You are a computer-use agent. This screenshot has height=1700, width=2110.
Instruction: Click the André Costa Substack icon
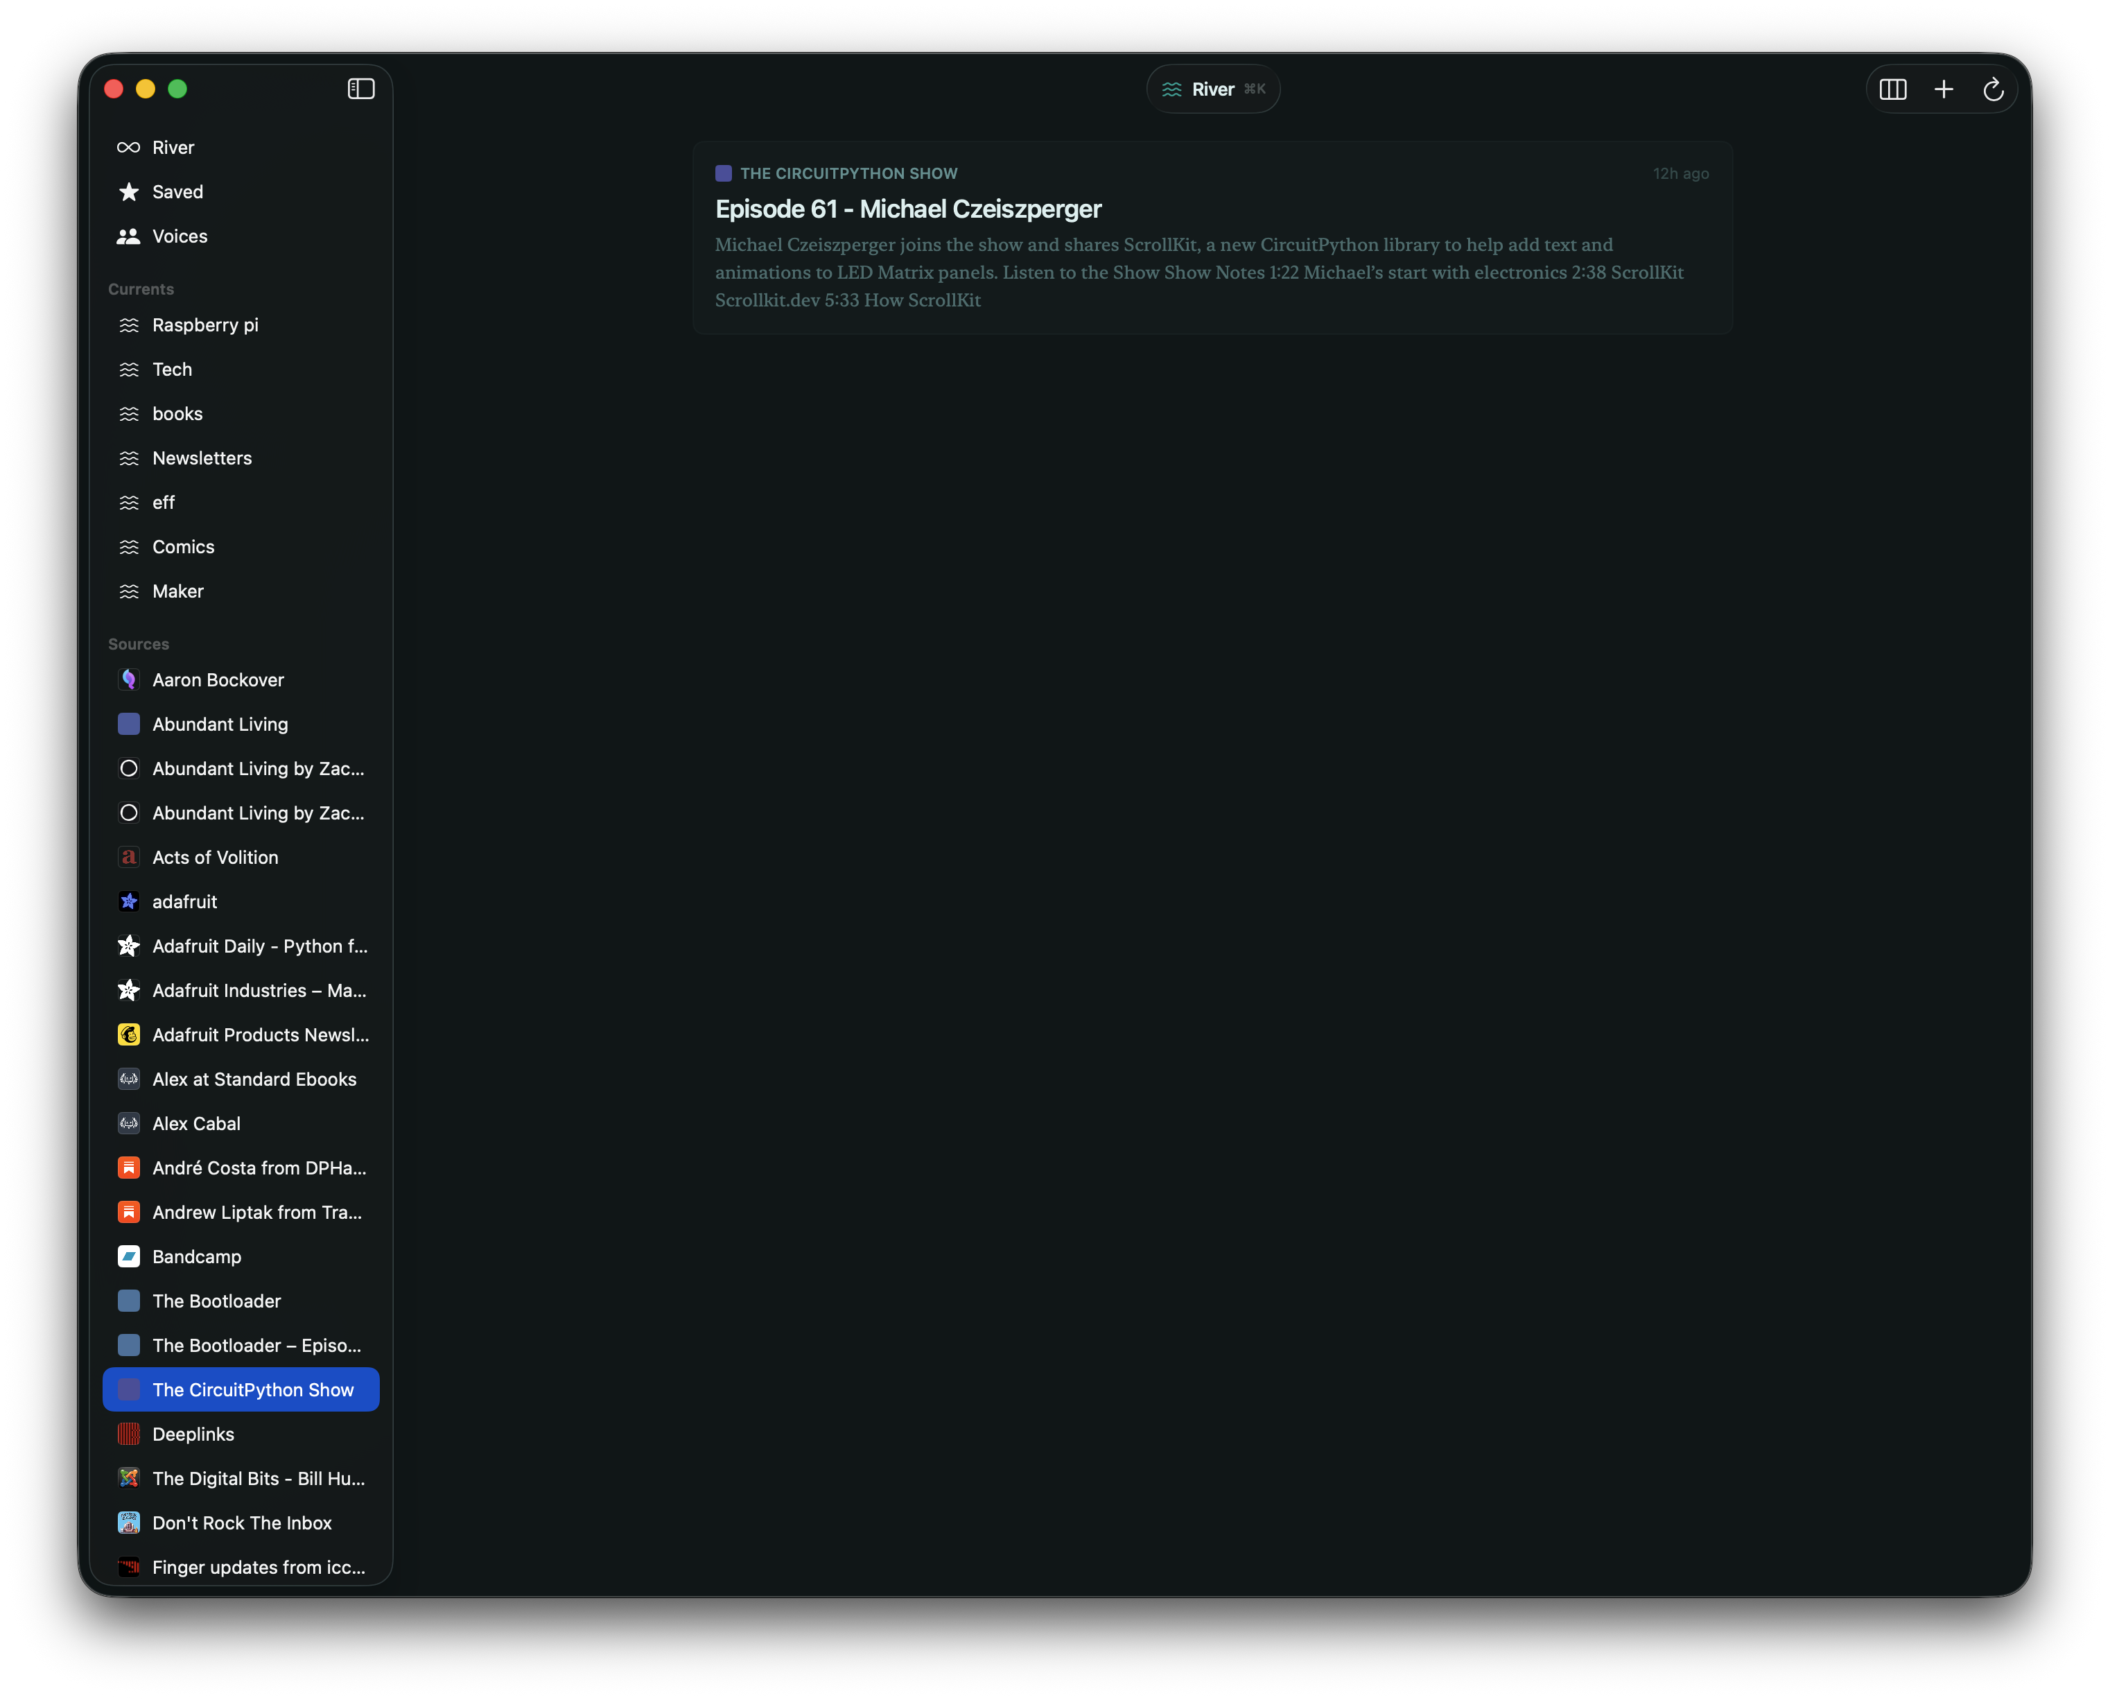128,1168
